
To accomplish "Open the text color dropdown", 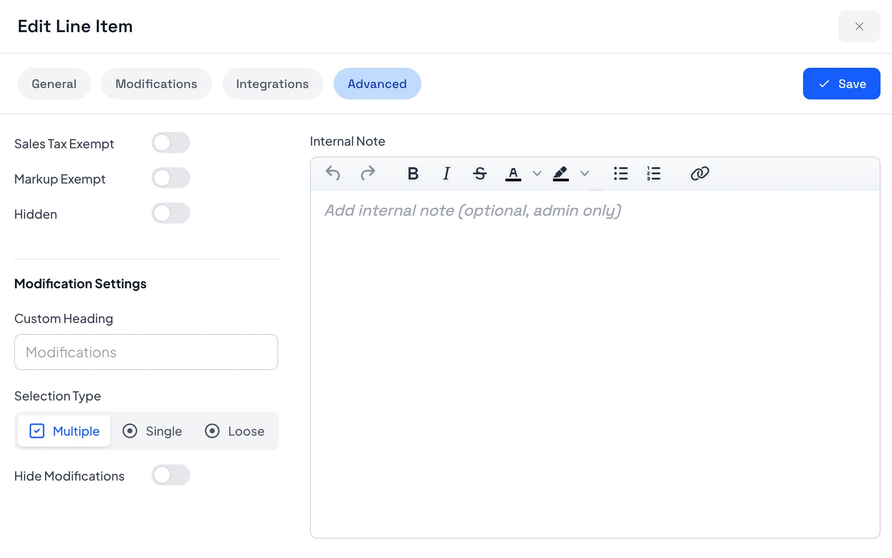I will coord(537,174).
